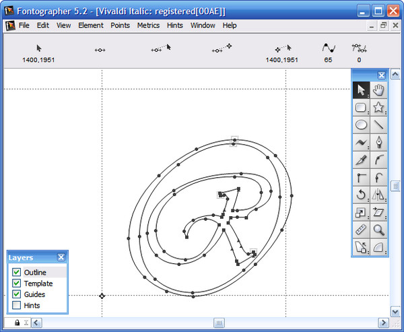Open the document control menu icon
Screen dimensions: 404x332
coord(9,26)
